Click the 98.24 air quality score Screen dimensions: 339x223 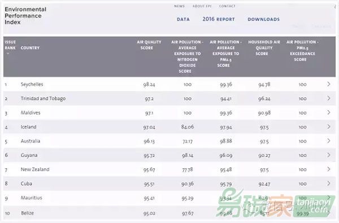(x=149, y=85)
